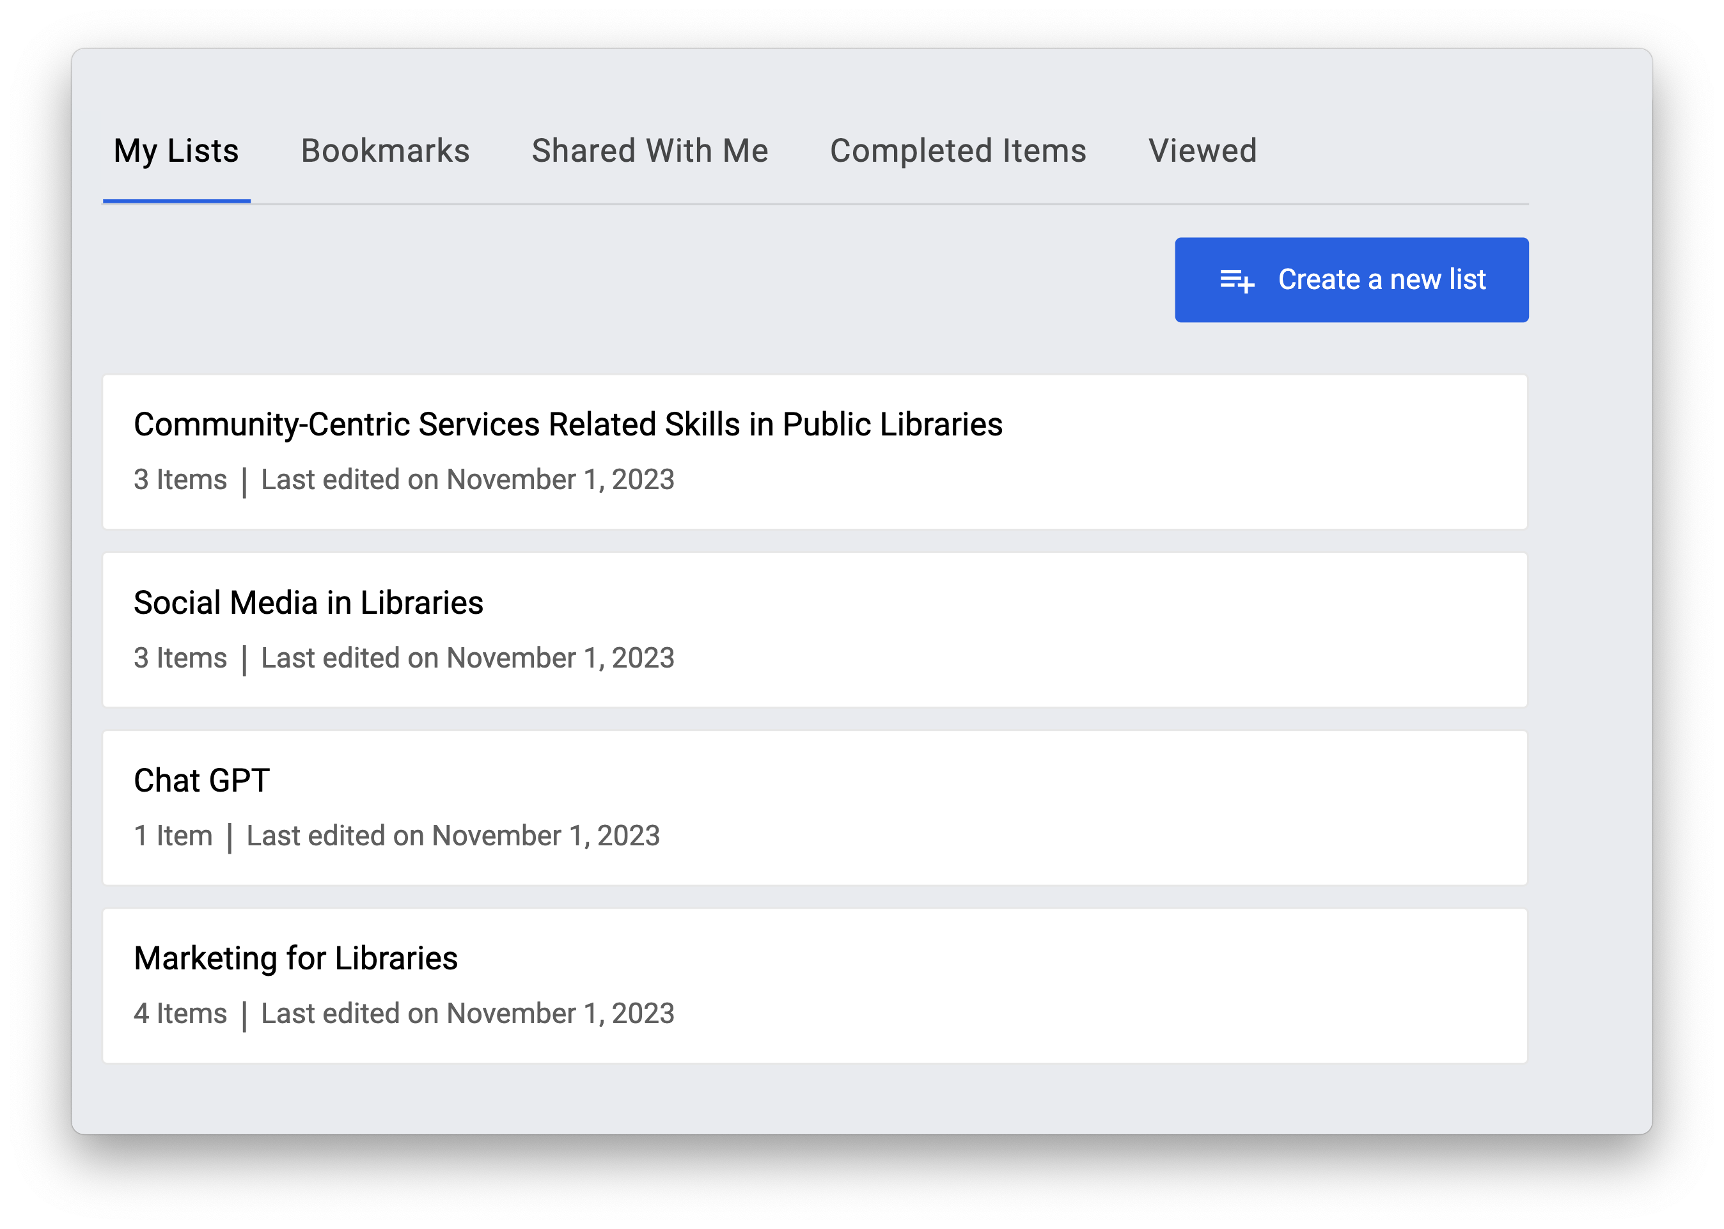
Task: Click the Create a new list button
Action: [1351, 280]
